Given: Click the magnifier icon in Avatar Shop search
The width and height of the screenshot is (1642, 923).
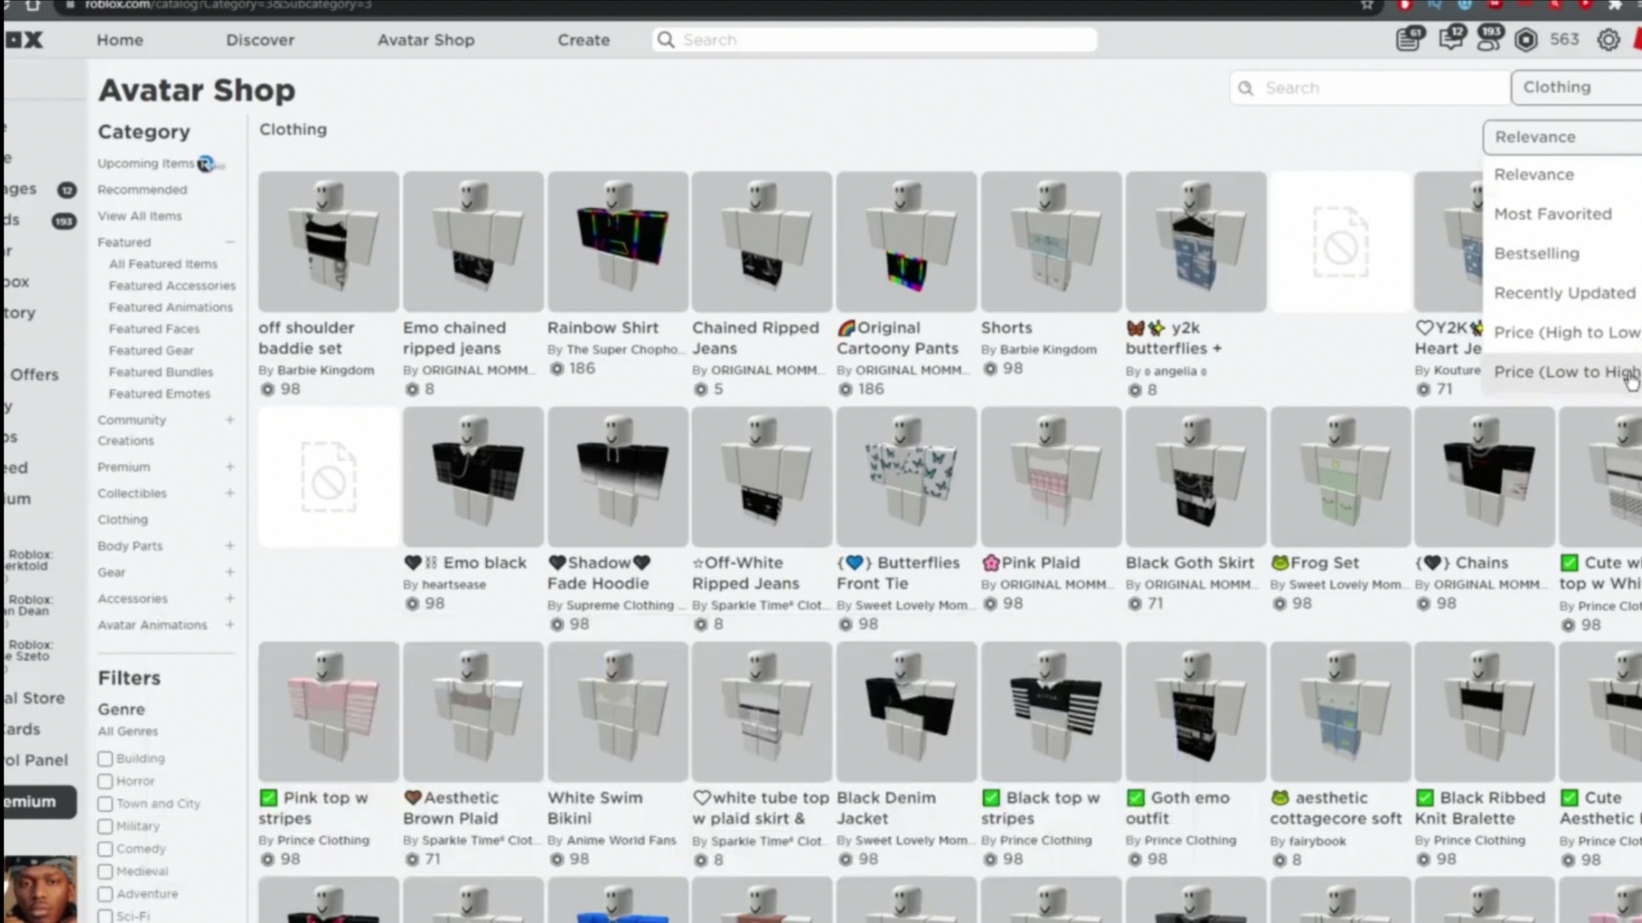Looking at the screenshot, I should coord(1246,88).
